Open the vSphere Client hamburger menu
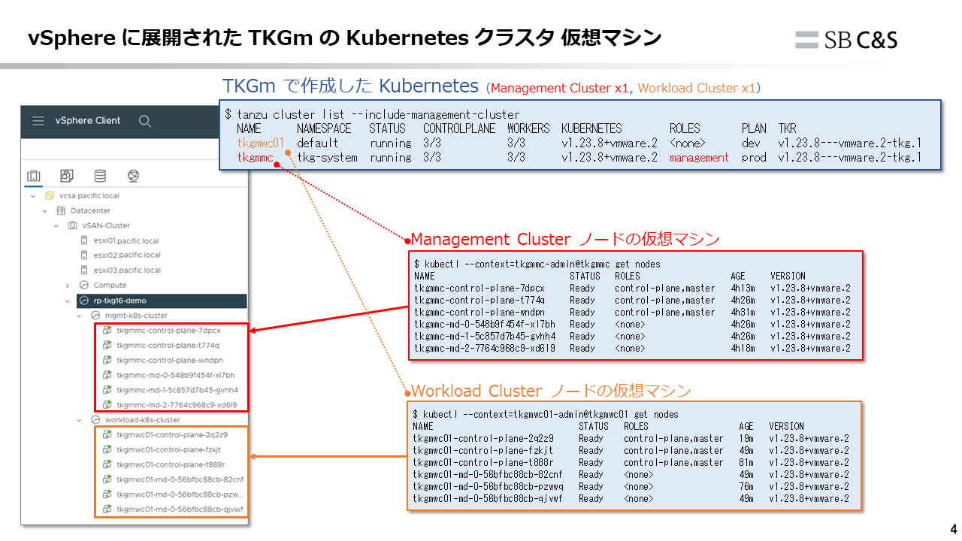The image size is (962, 541). (x=38, y=121)
